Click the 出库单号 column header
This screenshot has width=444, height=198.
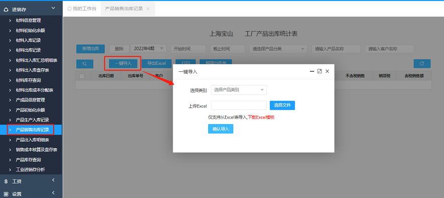point(135,76)
